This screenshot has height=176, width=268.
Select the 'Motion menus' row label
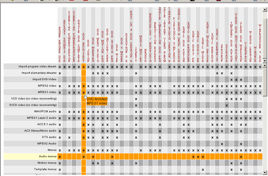click(47, 163)
